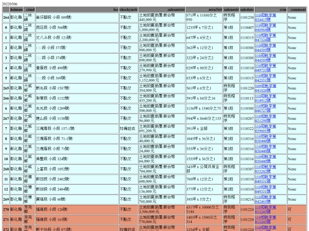This screenshot has width=309, height=231.
Task: Click the 'crm' column header
Action: point(271,10)
